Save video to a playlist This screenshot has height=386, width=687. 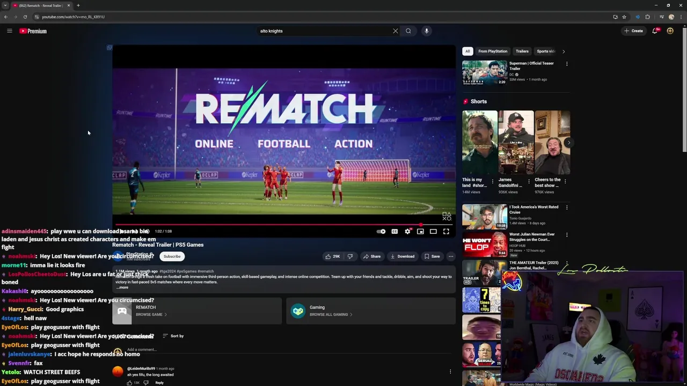click(x=432, y=256)
